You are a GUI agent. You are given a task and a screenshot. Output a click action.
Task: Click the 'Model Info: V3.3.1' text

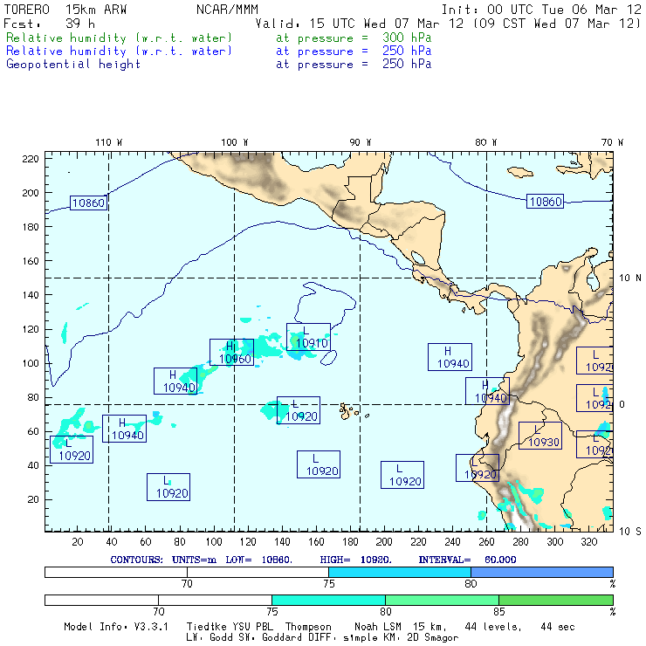[116, 627]
